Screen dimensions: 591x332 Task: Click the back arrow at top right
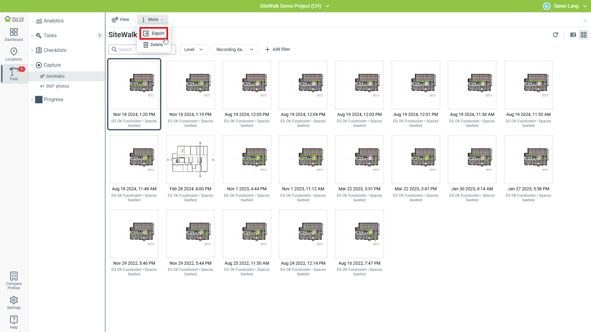585,21
